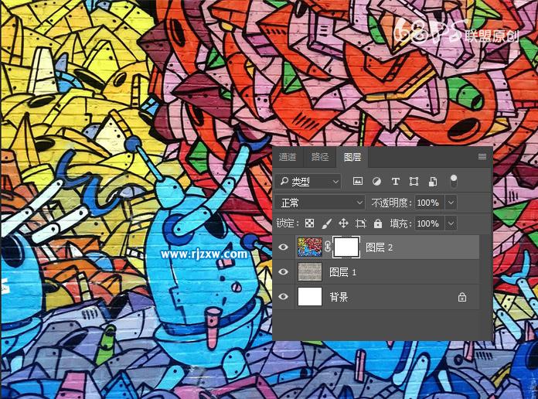538x399 pixels.
Task: Switch to the 路径 (Paths) tab
Action: (320, 157)
